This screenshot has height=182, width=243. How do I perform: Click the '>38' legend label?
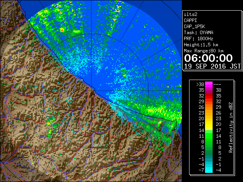pyautogui.click(x=200, y=84)
